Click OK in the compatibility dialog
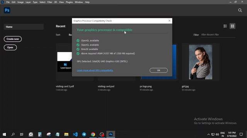247x138 pixels. tap(159, 71)
